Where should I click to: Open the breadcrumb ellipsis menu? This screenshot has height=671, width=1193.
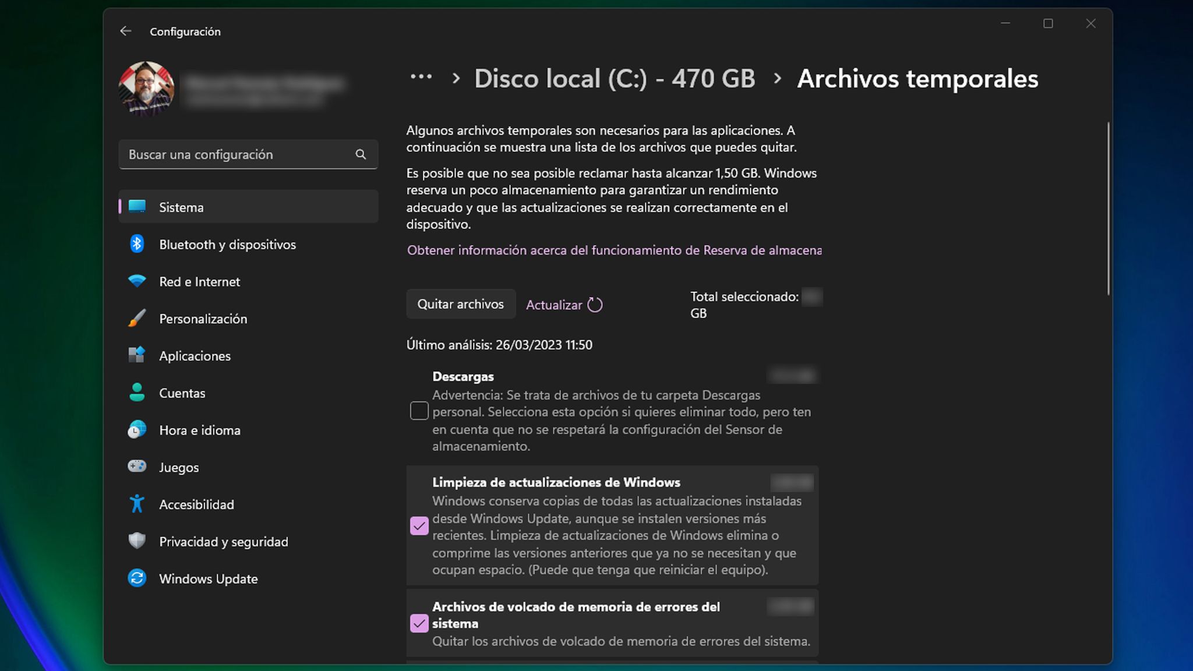tap(421, 76)
